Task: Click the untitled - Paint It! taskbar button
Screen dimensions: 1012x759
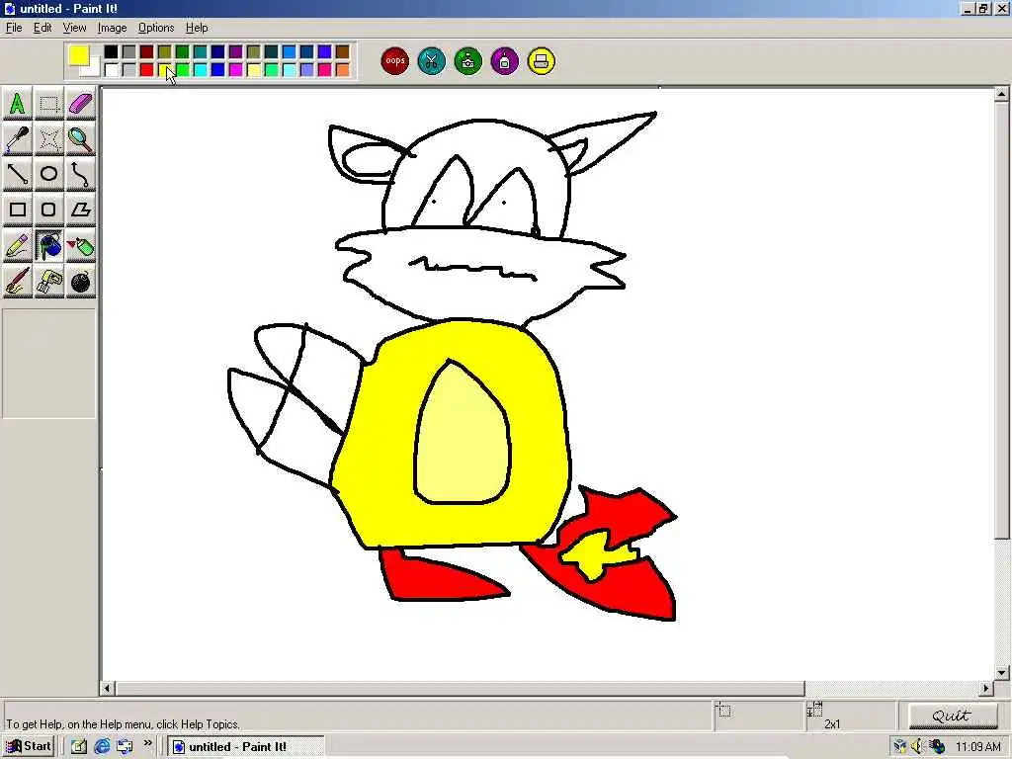Action: pos(246,747)
